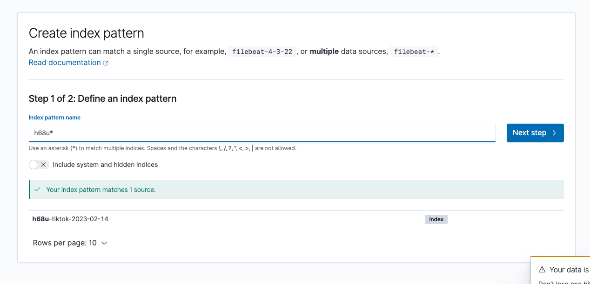590x284 pixels.
Task: Open the Read documentation link
Action: 65,63
